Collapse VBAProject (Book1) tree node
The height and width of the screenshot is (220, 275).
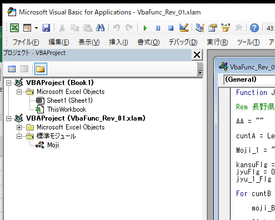click(x=8, y=83)
